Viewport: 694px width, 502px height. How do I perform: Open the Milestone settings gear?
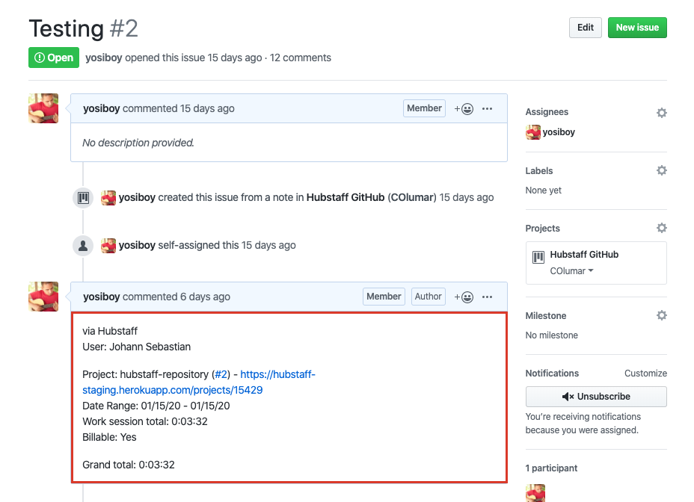[x=661, y=315]
